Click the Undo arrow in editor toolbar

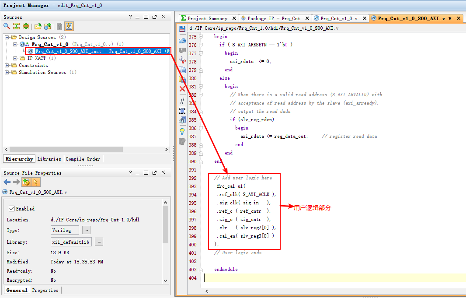pos(182,41)
